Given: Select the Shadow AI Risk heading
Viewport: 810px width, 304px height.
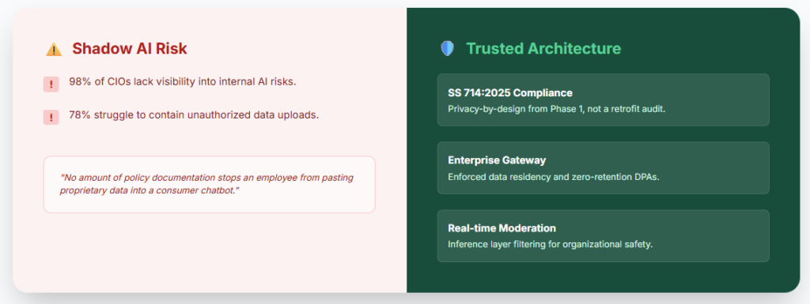Looking at the screenshot, I should [x=130, y=48].
